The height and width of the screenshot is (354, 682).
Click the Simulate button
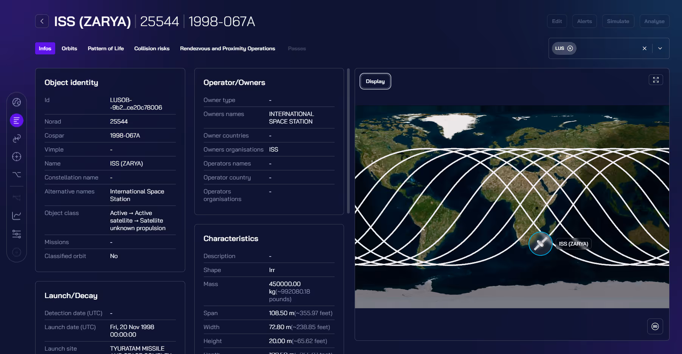pos(618,21)
